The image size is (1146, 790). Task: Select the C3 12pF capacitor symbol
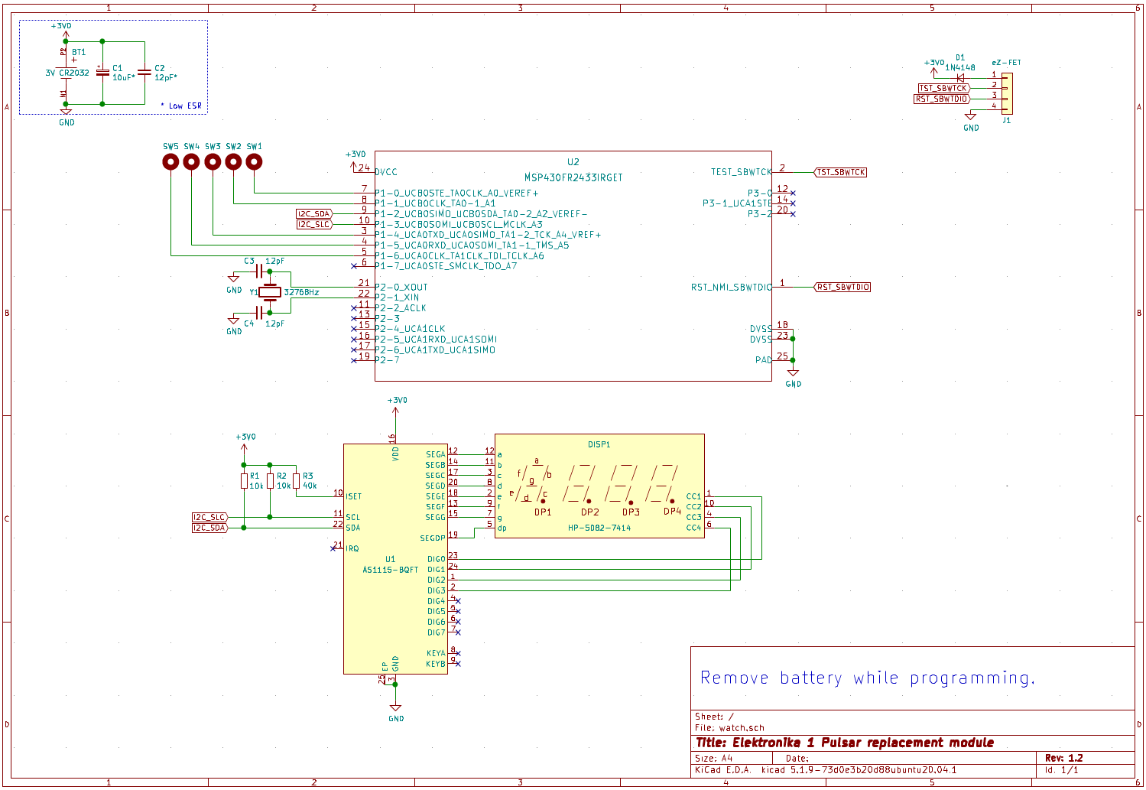click(260, 271)
